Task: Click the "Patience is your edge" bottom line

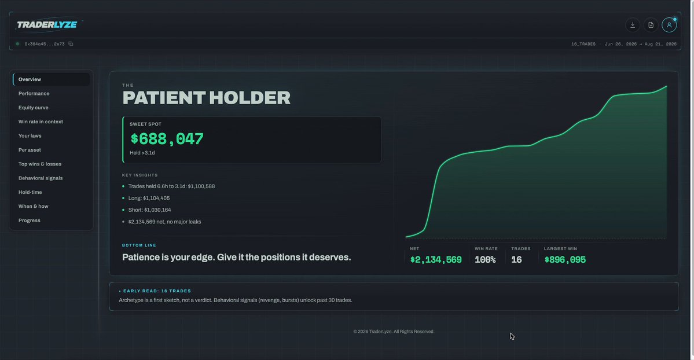Action: tap(236, 258)
